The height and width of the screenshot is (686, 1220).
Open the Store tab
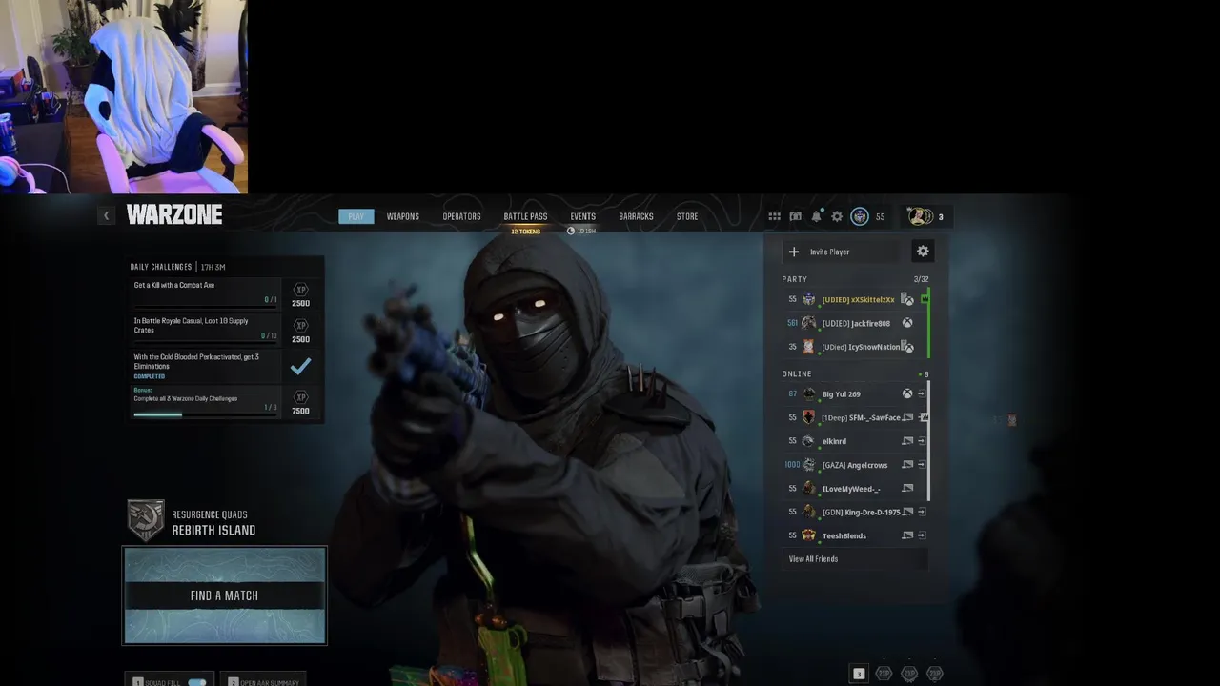[x=687, y=216]
